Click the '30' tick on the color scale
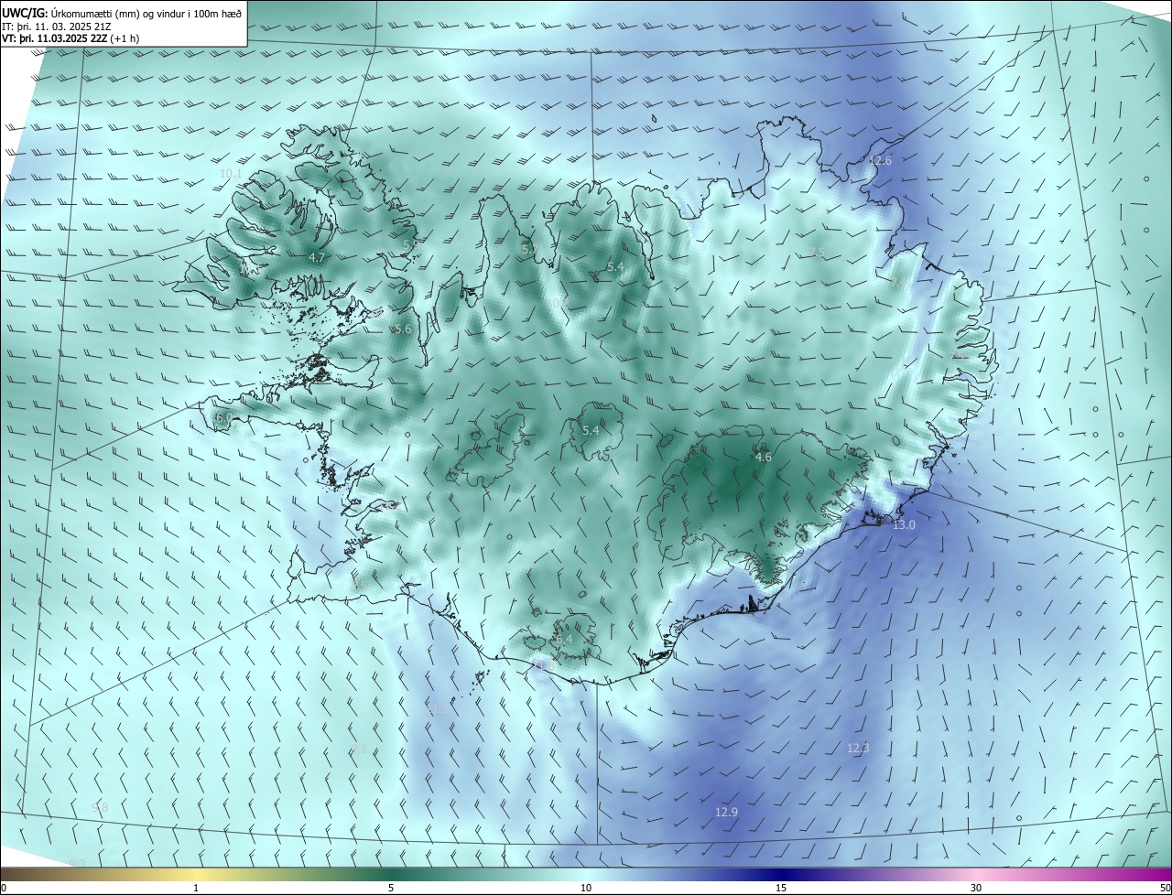1172x895 pixels. tap(976, 888)
